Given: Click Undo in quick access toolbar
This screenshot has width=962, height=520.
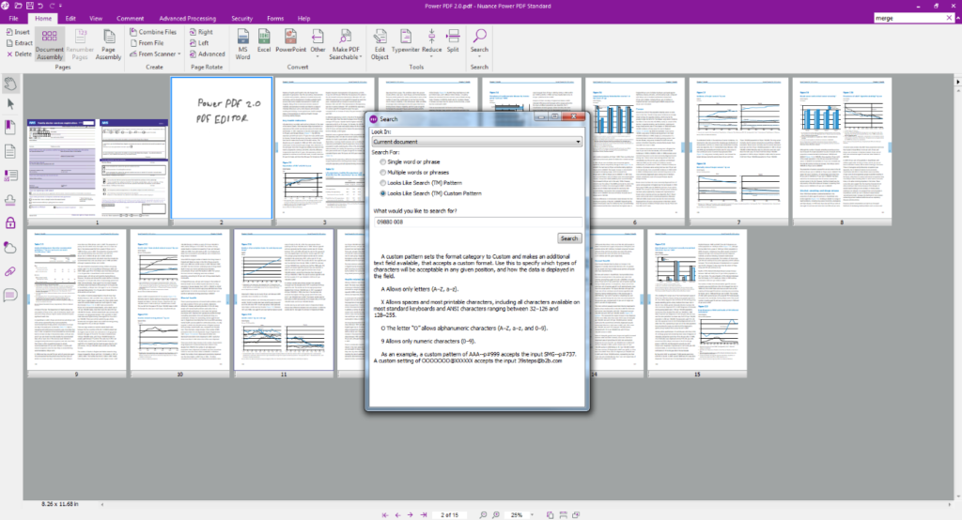Looking at the screenshot, I should pyautogui.click(x=40, y=6).
